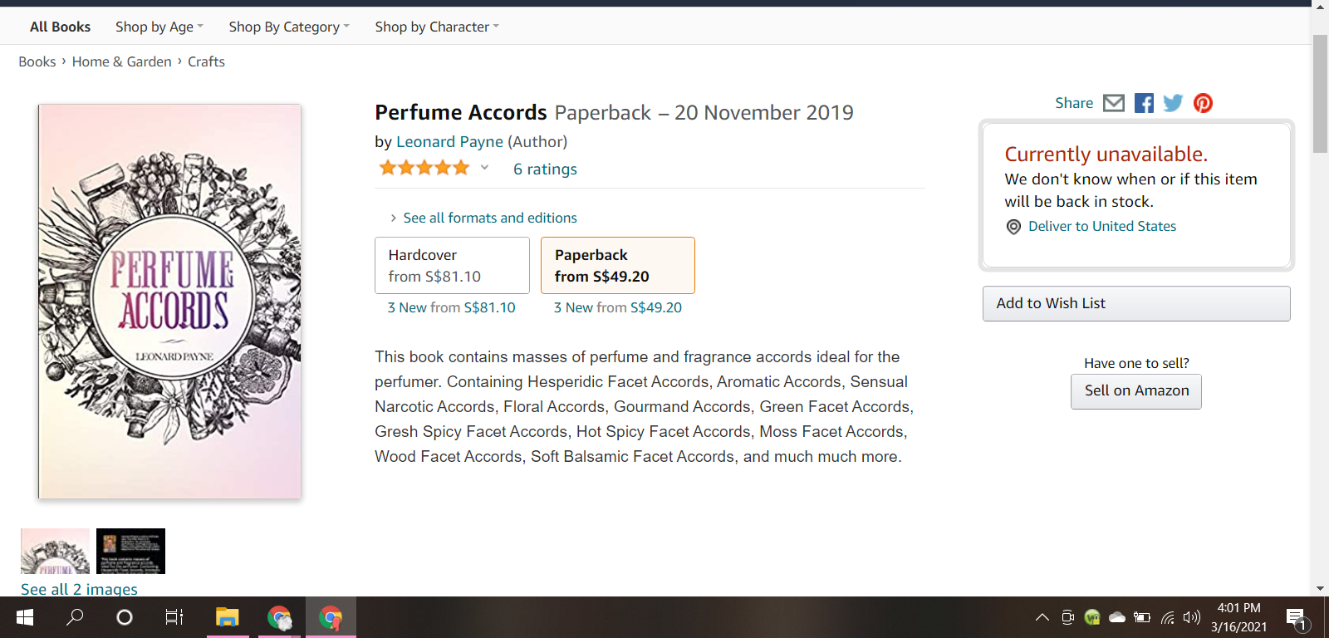Open Task View in the taskbar
The width and height of the screenshot is (1329, 638).
(x=174, y=617)
